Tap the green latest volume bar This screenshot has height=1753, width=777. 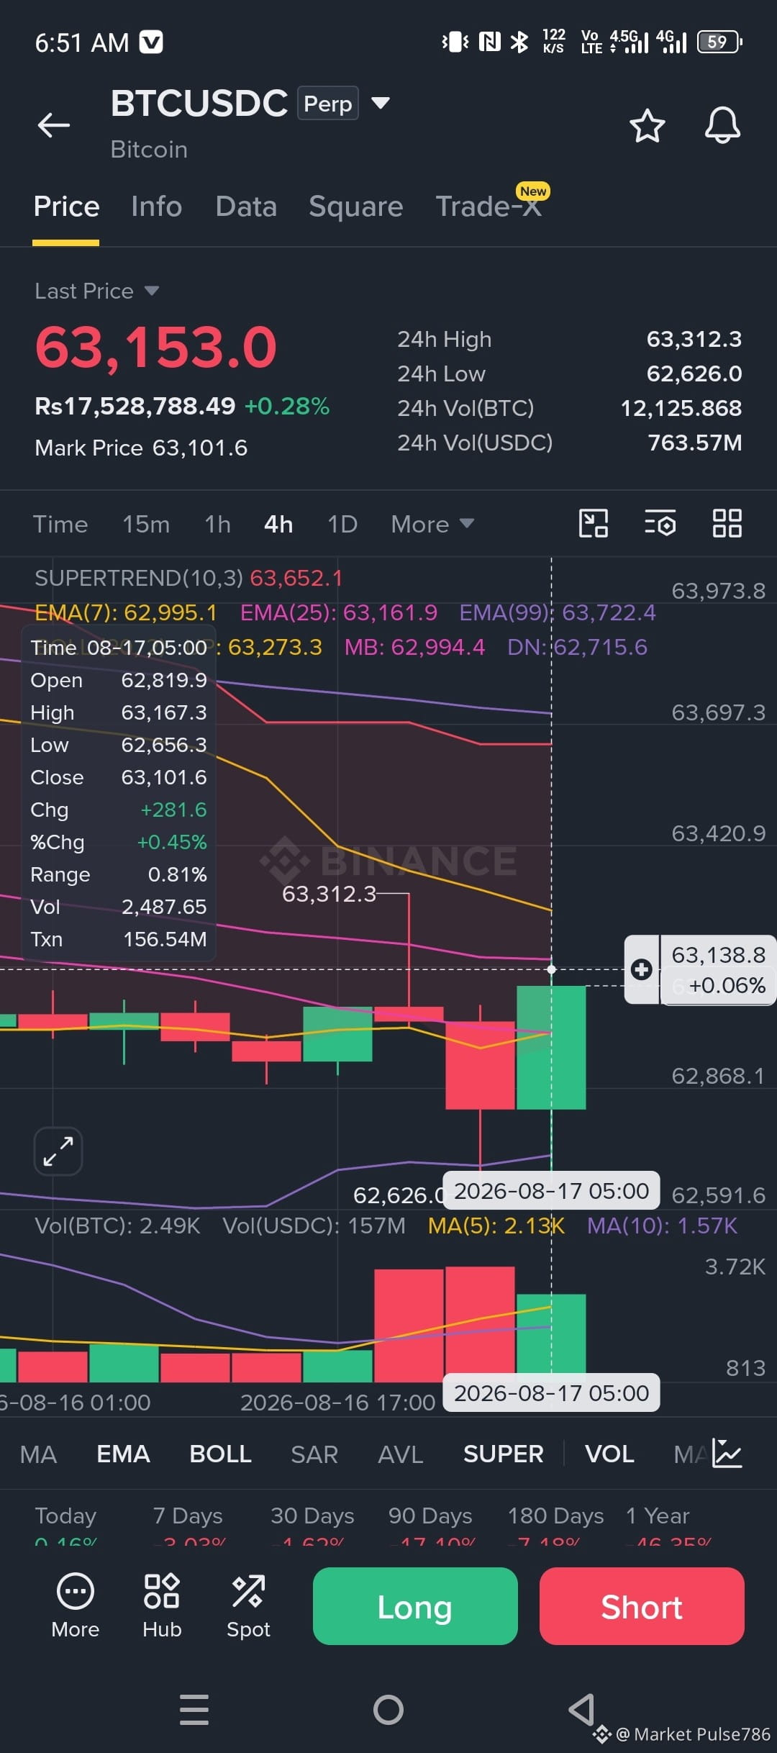tap(551, 1337)
